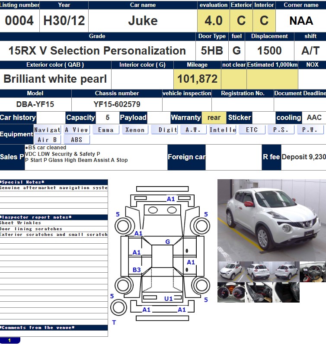326x345 pixels.
Task: Click the car name Juke
Action: point(143,20)
